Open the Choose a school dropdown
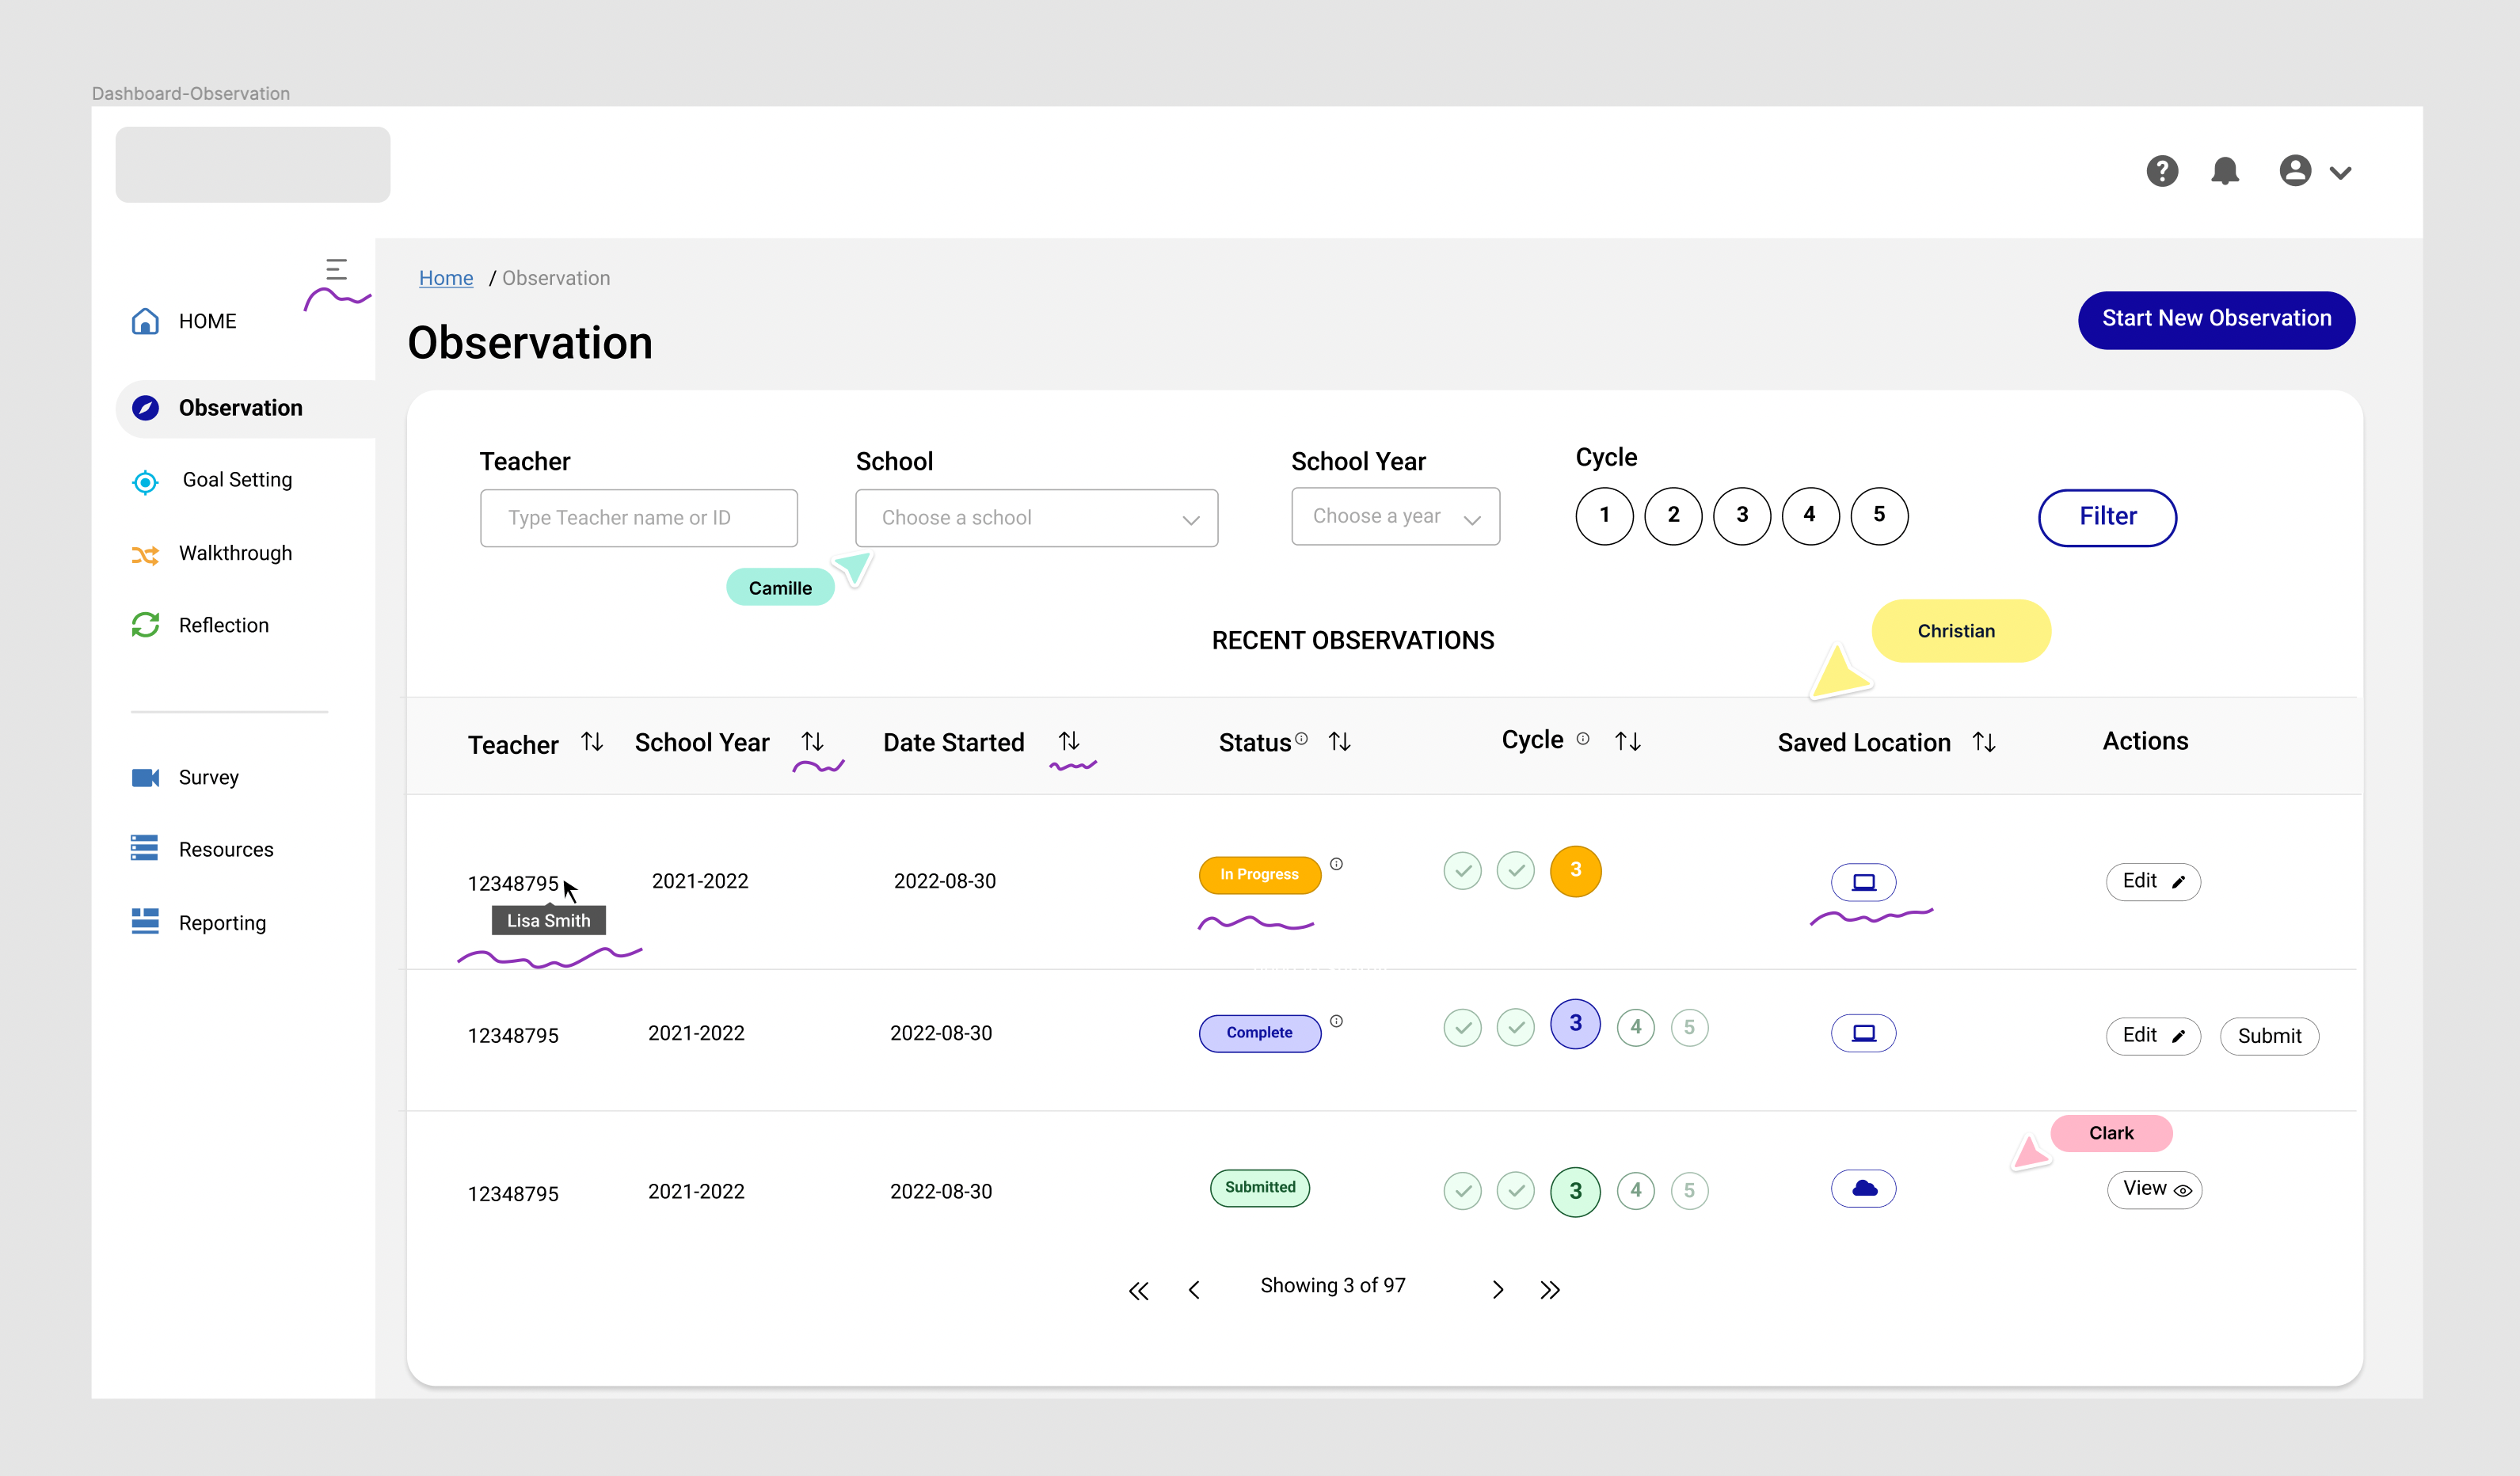This screenshot has width=2520, height=1476. [1036, 518]
